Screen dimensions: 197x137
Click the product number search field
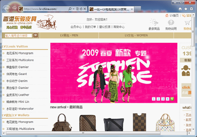click(18, 36)
